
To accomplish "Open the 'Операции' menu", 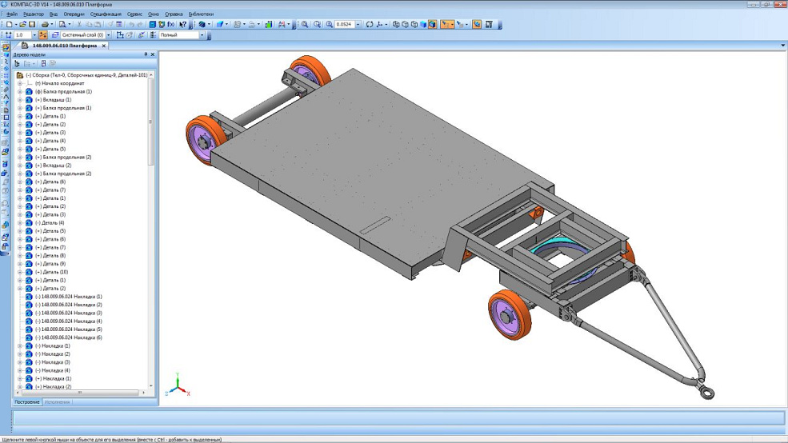I will [74, 14].
